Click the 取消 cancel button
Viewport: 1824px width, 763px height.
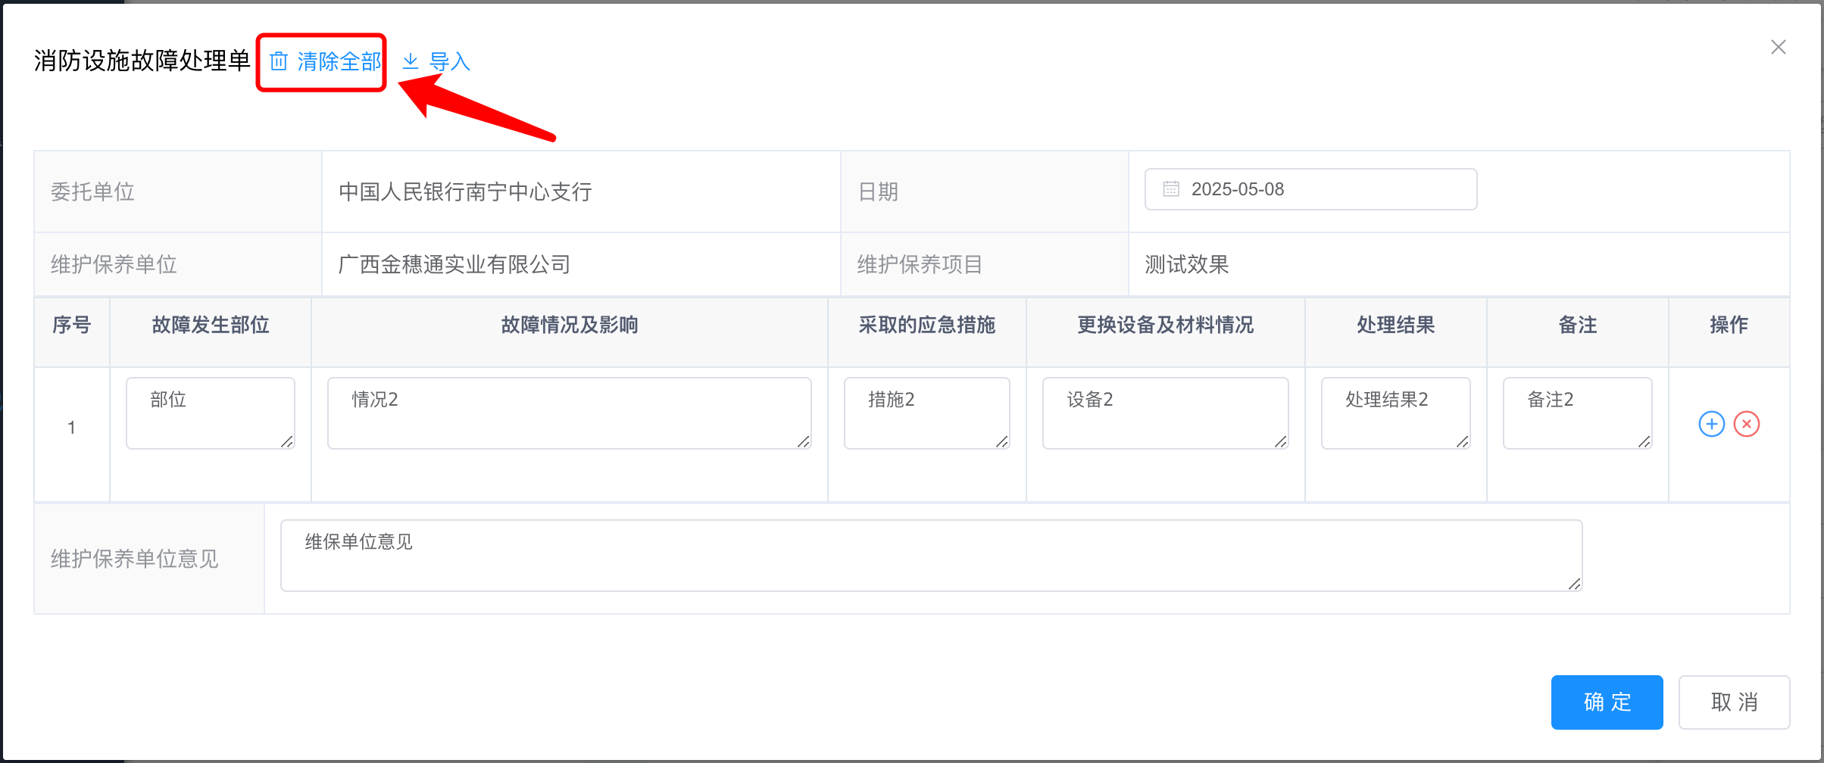[x=1735, y=702]
